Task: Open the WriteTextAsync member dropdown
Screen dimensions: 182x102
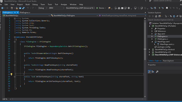Action: tap(122, 16)
